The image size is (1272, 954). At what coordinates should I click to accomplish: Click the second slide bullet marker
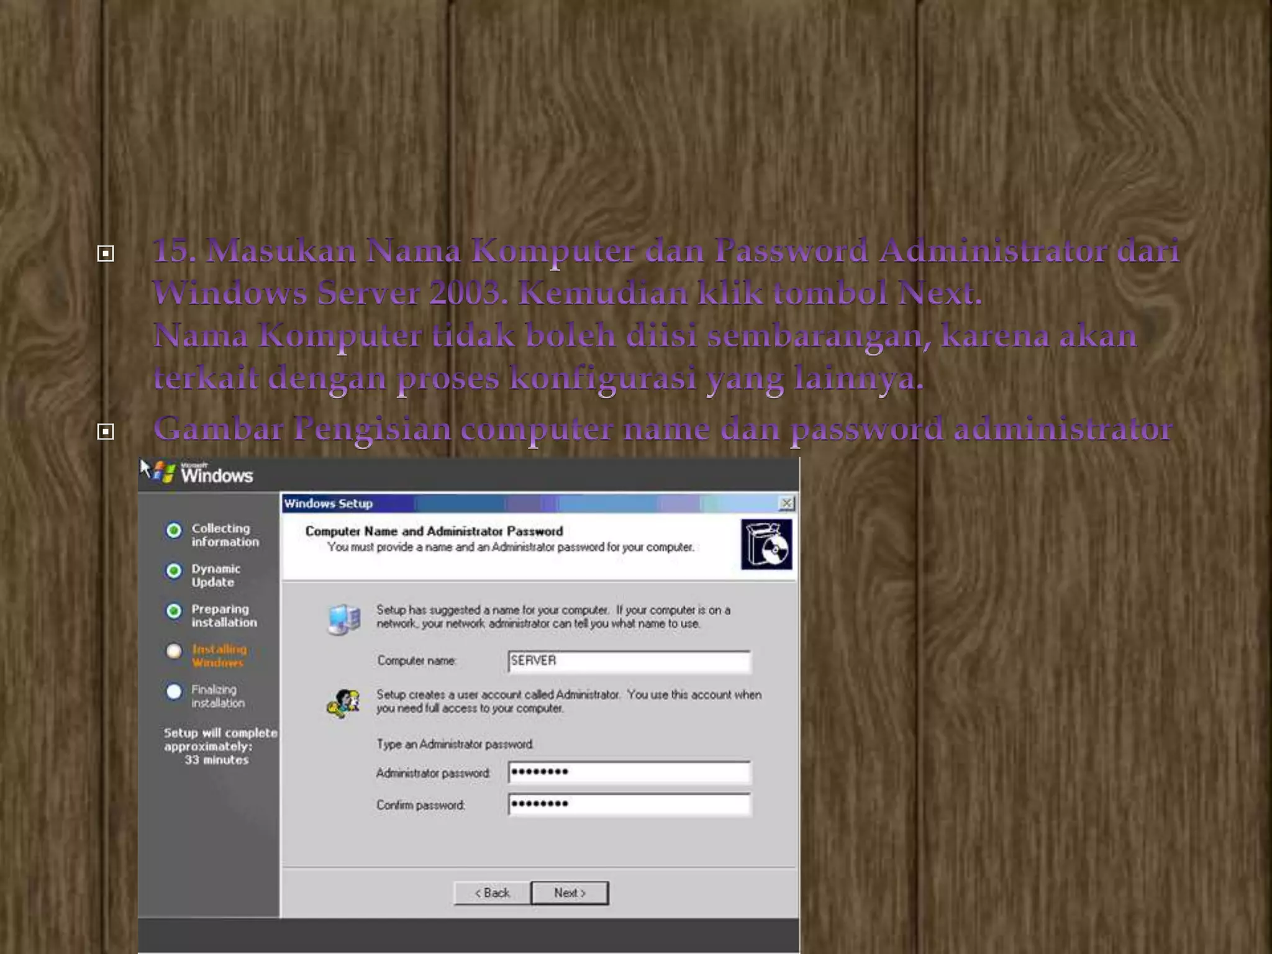tap(106, 431)
